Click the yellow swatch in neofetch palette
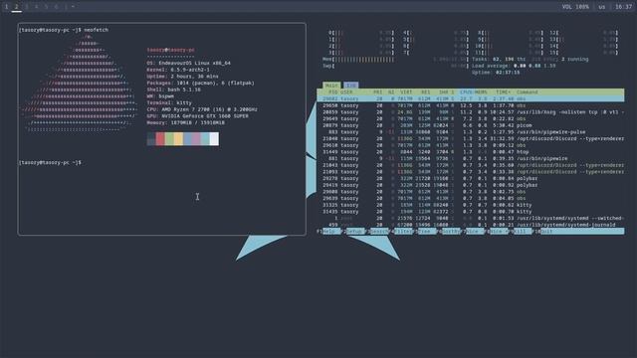 178,139
